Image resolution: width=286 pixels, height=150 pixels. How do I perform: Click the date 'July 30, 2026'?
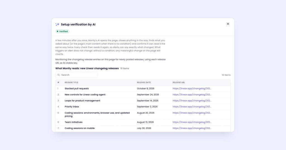[144, 128]
